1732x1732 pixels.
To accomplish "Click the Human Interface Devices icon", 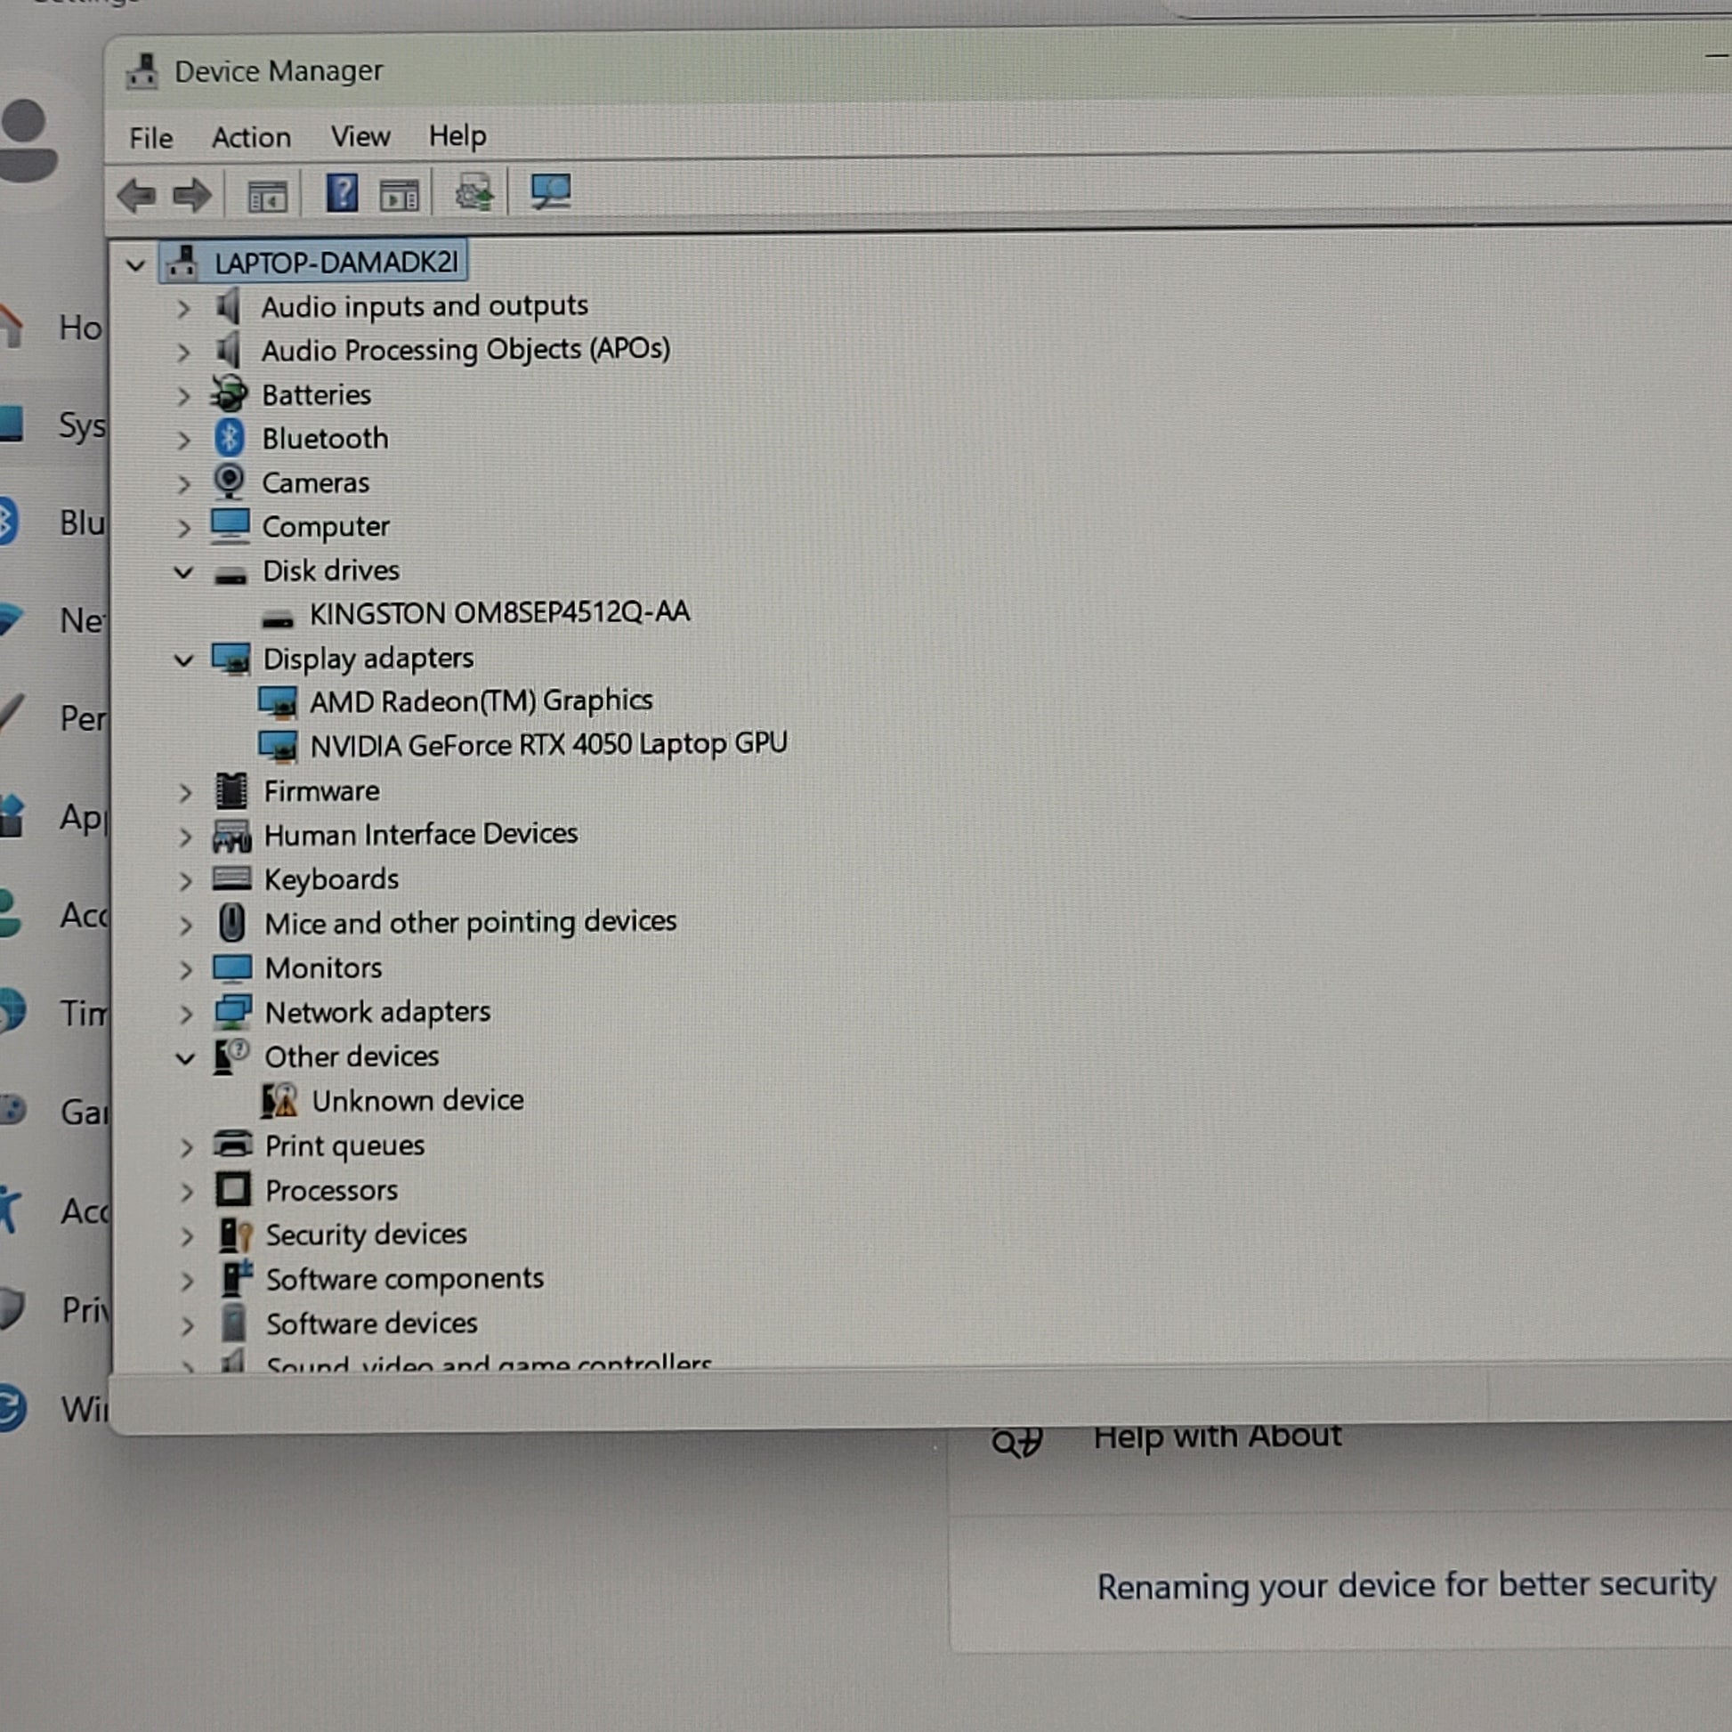I will click(x=232, y=836).
